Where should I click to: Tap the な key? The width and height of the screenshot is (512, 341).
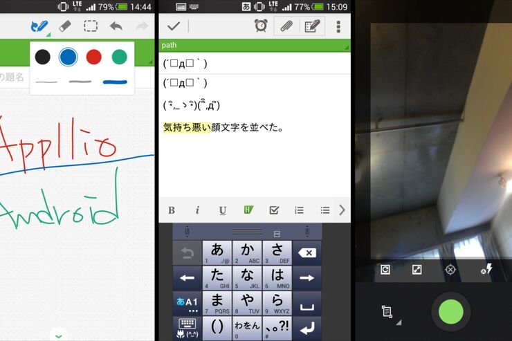click(x=247, y=278)
